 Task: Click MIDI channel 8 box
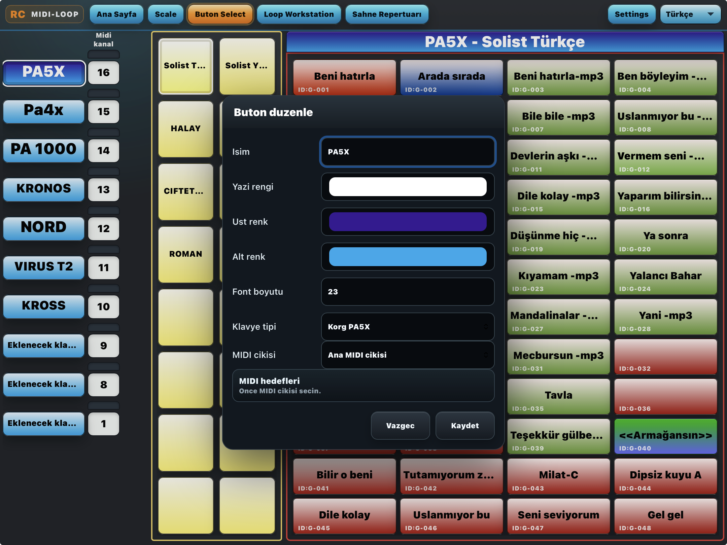(x=104, y=385)
